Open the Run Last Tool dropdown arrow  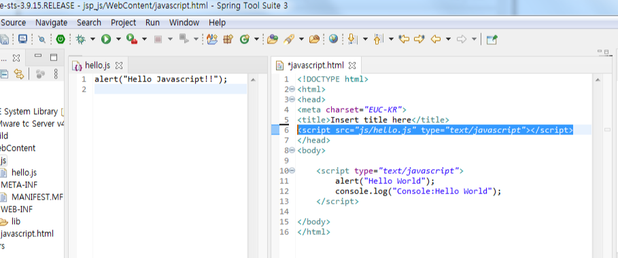coord(144,39)
